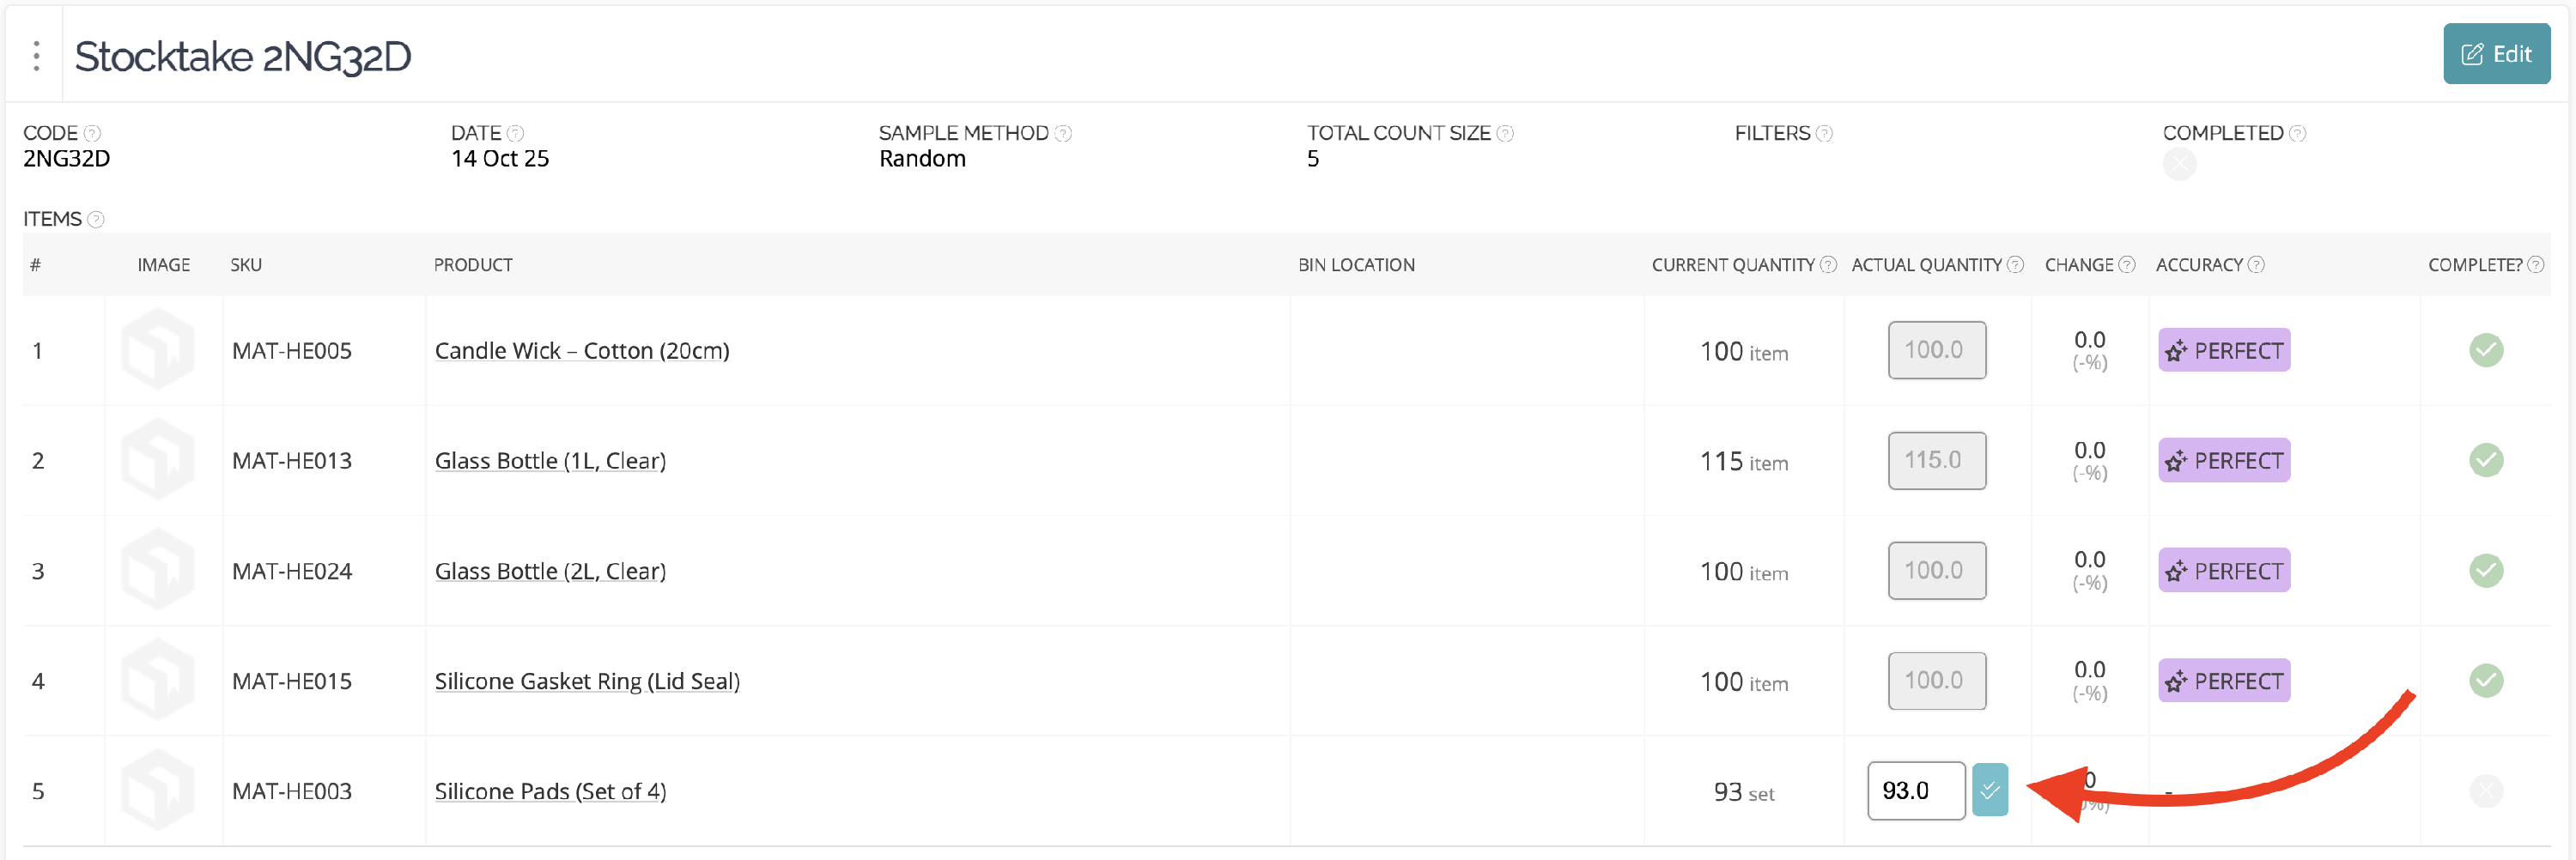
Task: Open Candle Wick – Cotton (20cm) product link
Action: (x=582, y=351)
